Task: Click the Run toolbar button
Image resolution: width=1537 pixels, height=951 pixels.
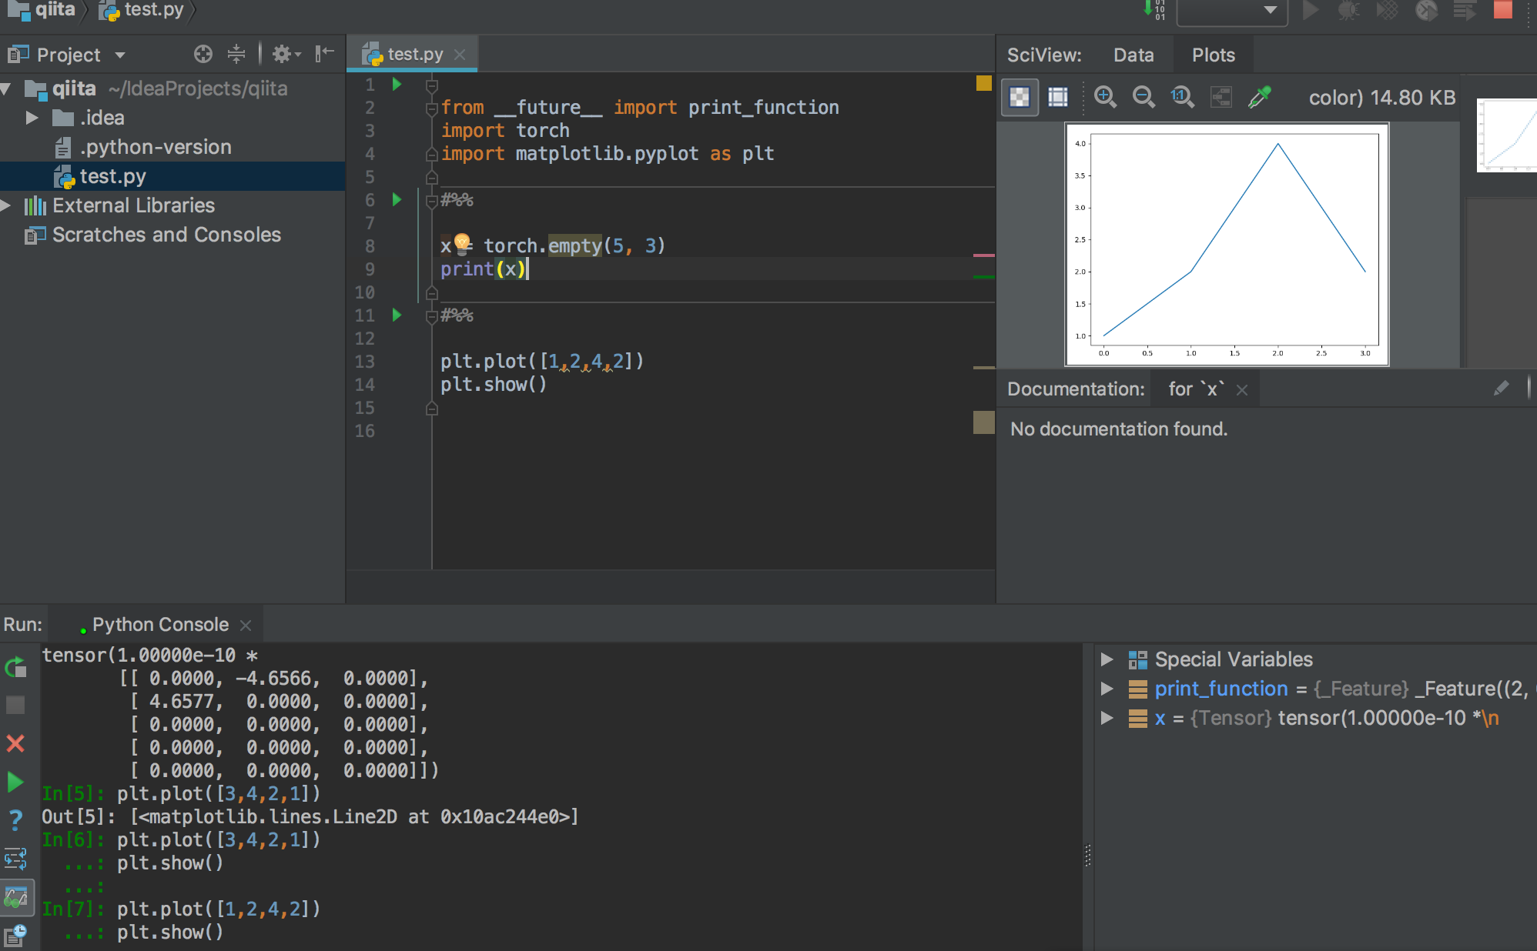Action: tap(1310, 10)
